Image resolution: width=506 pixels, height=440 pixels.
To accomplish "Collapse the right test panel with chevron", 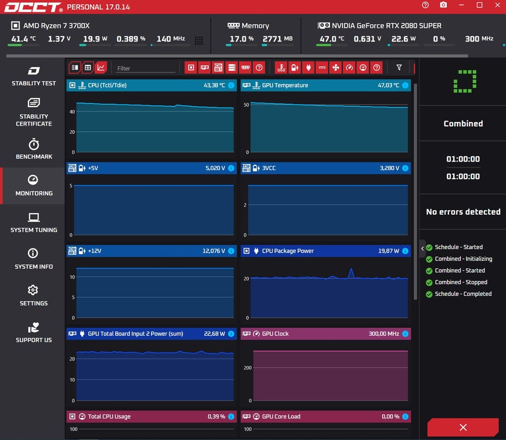I will pos(422,248).
